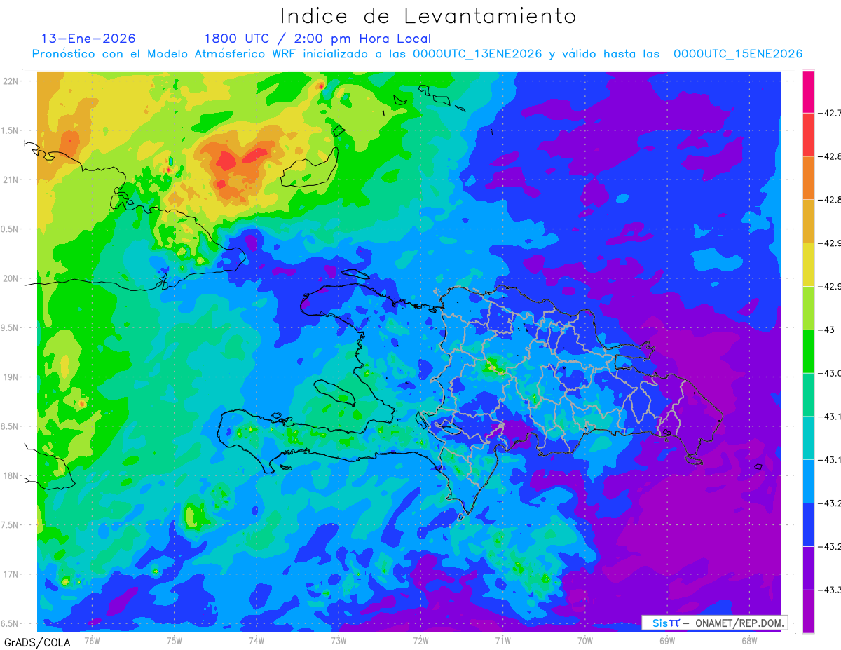
Task: Click the bright green colorbar segment
Action: 808,351
